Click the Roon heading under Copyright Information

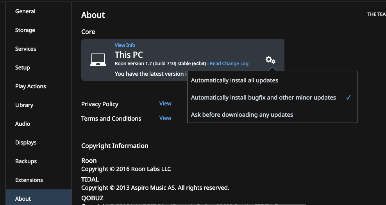pyautogui.click(x=89, y=161)
